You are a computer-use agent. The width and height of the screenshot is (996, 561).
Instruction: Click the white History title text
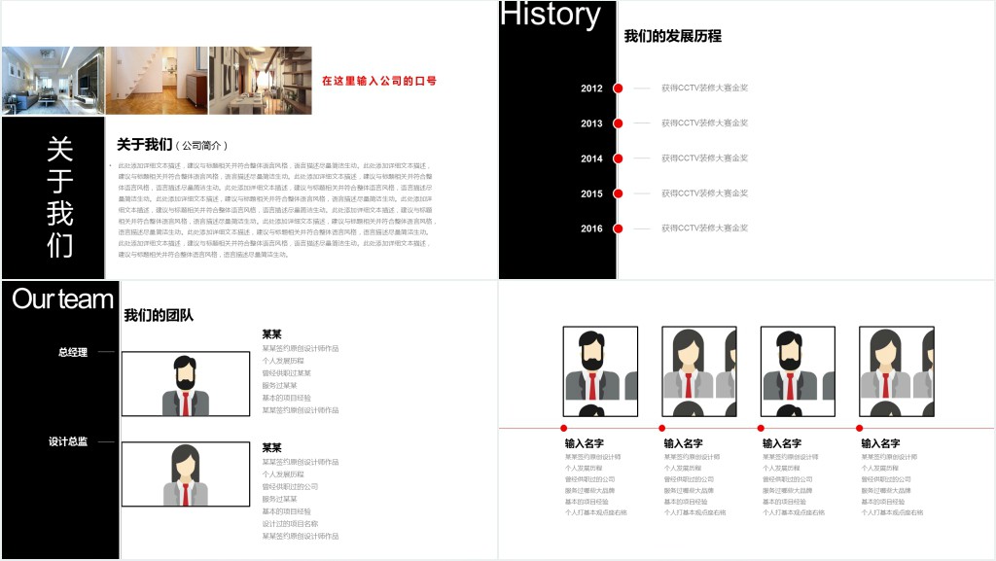pyautogui.click(x=551, y=15)
